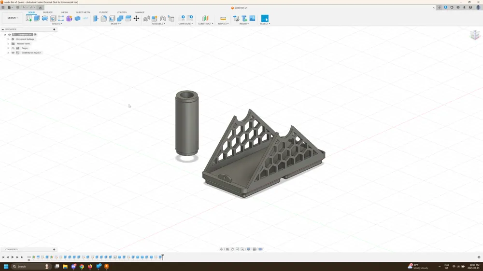Image resolution: width=483 pixels, height=271 pixels.
Task: Jump to the timeline beginning
Action: 3,257
